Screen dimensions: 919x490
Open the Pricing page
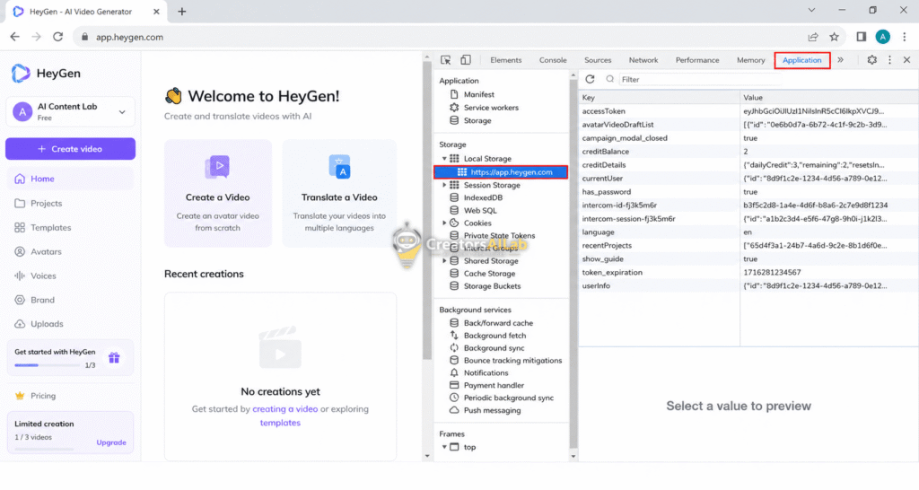pos(35,396)
